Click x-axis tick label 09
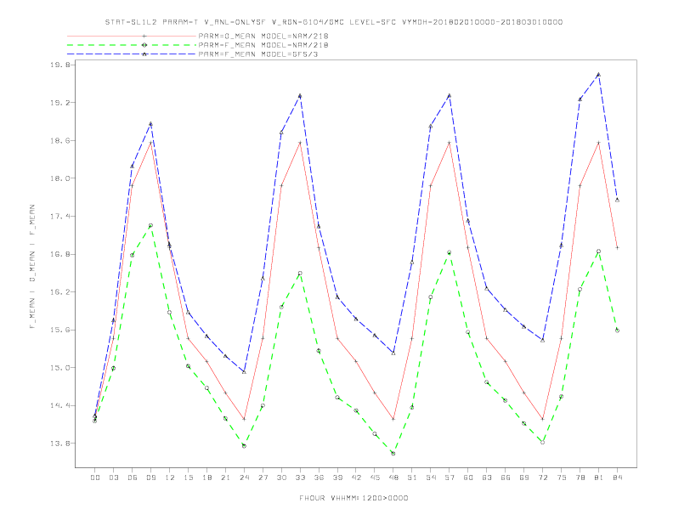 pos(150,478)
